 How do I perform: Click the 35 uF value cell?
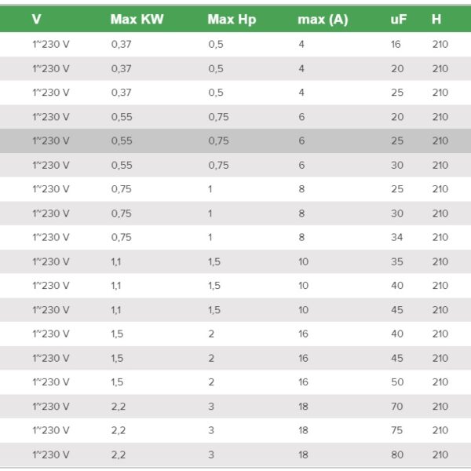tap(396, 261)
